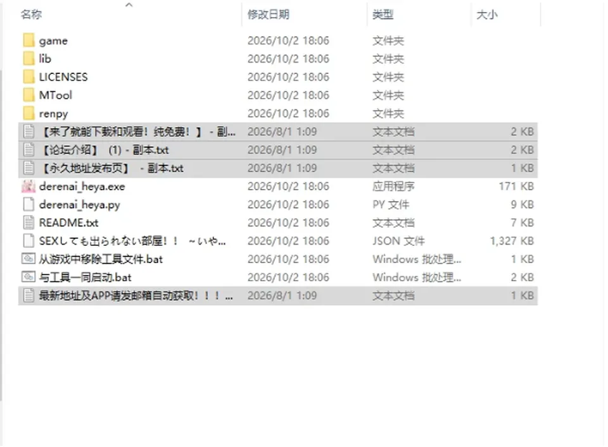The height and width of the screenshot is (447, 608).
Task: Toggle the sort direction arrow above 名称
Action: [129, 4]
